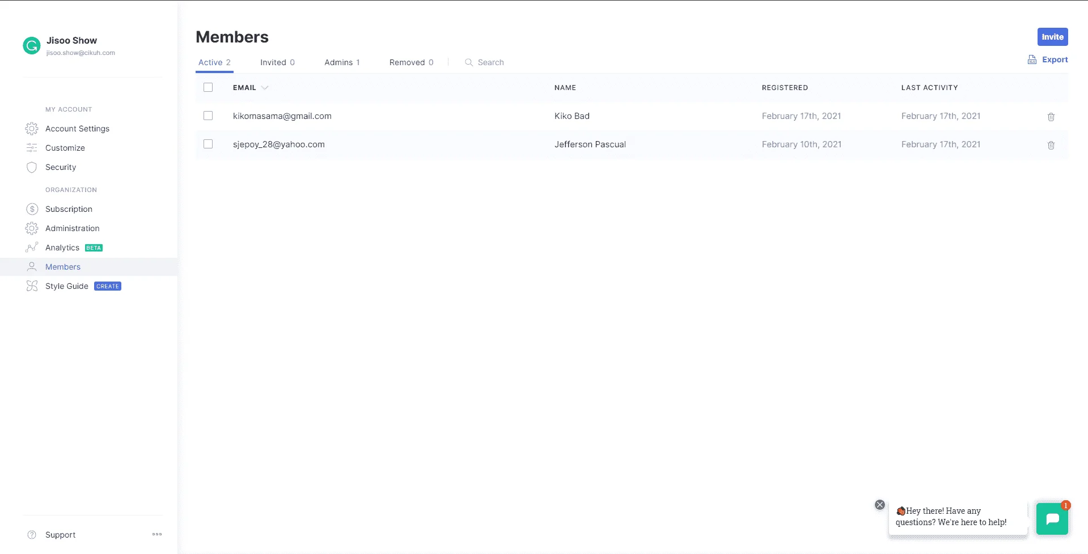The width and height of the screenshot is (1088, 554).
Task: Click the Support question mark icon
Action: [32, 535]
